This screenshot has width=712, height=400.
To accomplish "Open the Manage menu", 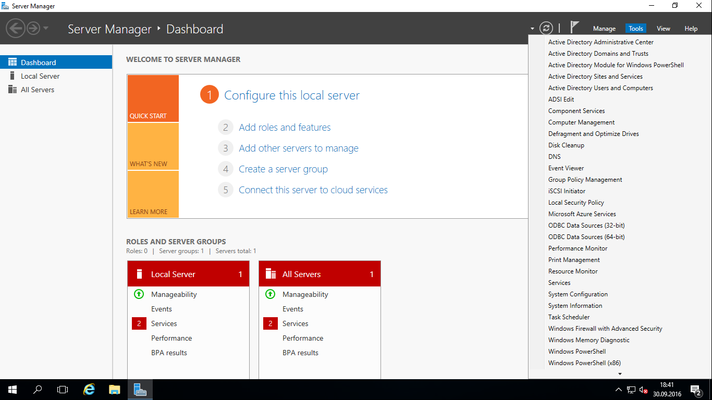I will pyautogui.click(x=604, y=29).
